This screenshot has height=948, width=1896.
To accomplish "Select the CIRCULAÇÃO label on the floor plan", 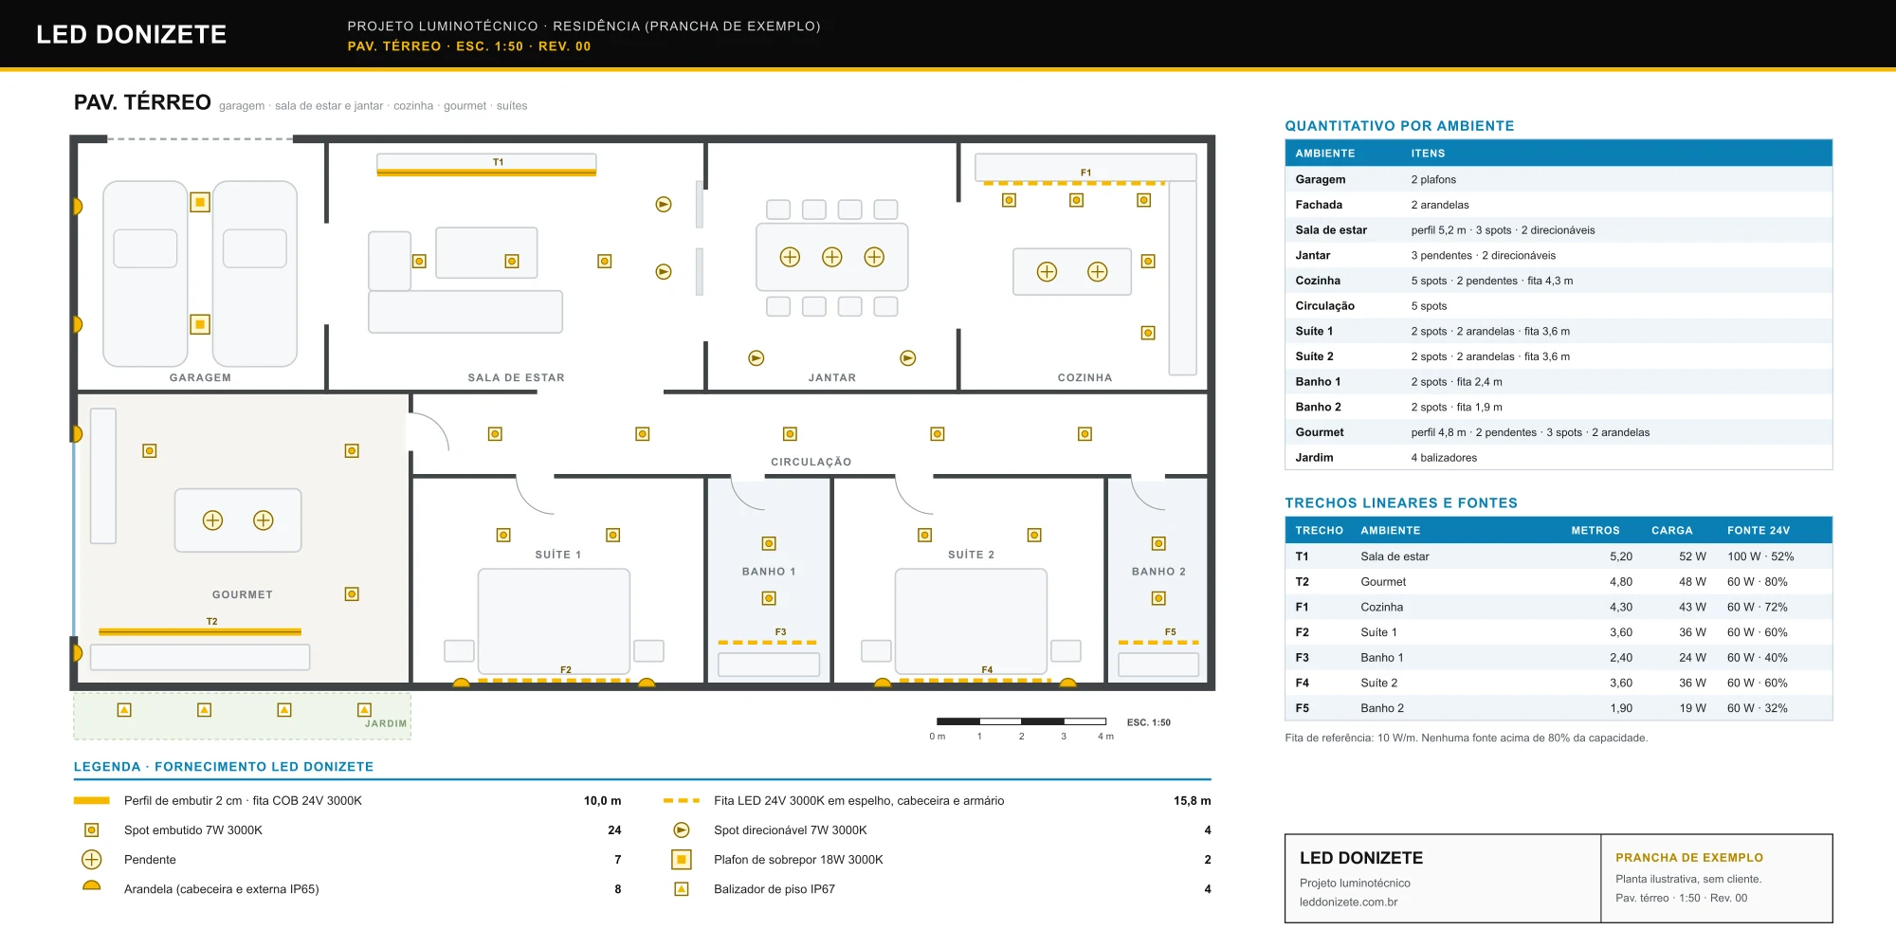I will click(811, 463).
